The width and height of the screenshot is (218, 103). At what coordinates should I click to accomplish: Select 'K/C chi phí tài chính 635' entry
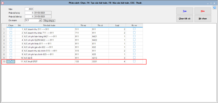click(39, 54)
